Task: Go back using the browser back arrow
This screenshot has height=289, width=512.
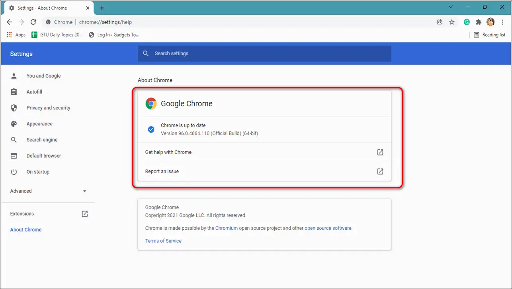Action: [10, 22]
